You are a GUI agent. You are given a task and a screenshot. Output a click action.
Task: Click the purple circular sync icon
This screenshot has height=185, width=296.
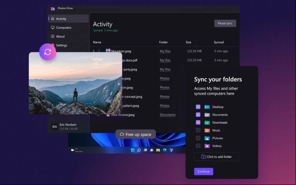pyautogui.click(x=48, y=52)
